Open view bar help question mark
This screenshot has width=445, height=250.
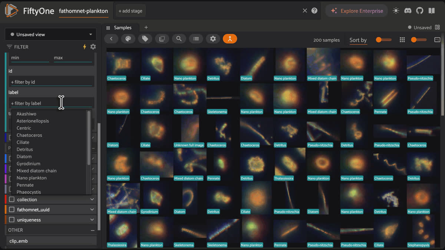pos(314,11)
